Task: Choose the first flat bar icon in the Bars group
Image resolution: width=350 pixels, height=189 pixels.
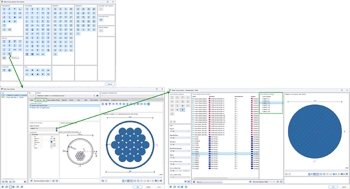Action: pyautogui.click(x=27, y=70)
